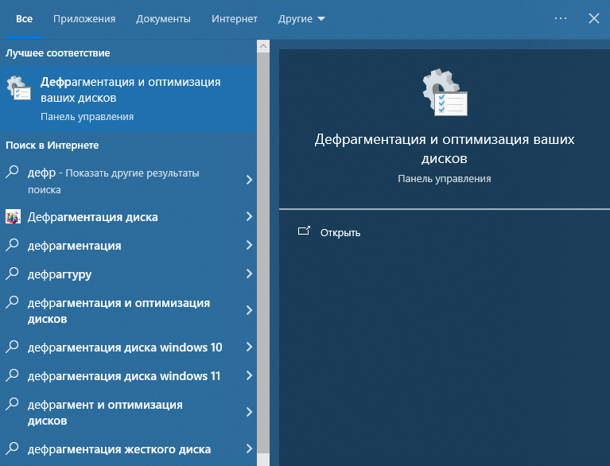Expand chevron for дефрагтуру

pyautogui.click(x=250, y=274)
